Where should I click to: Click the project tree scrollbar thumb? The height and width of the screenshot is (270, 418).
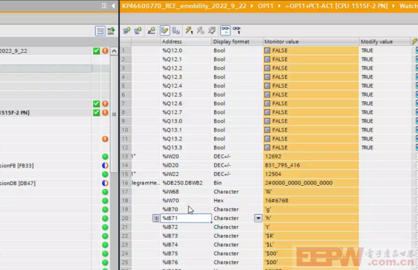coord(114,115)
